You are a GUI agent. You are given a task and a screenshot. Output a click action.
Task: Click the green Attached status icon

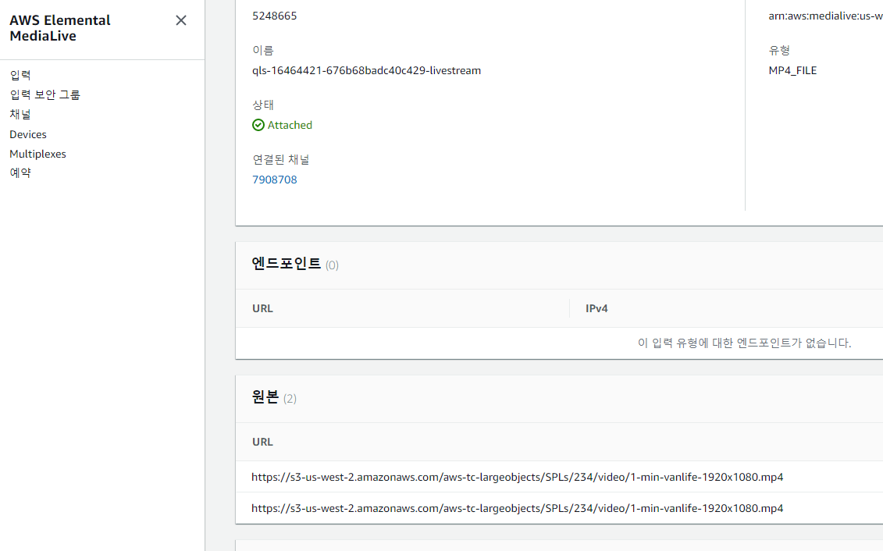click(x=258, y=125)
